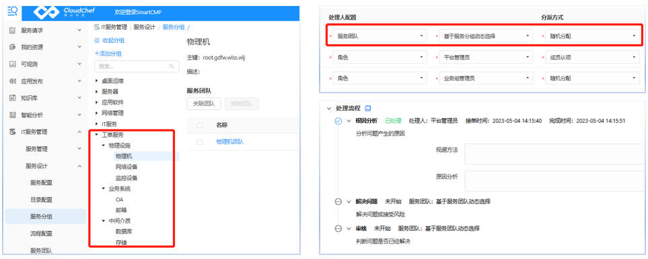Open the 物理机团队 link

pos(229,142)
